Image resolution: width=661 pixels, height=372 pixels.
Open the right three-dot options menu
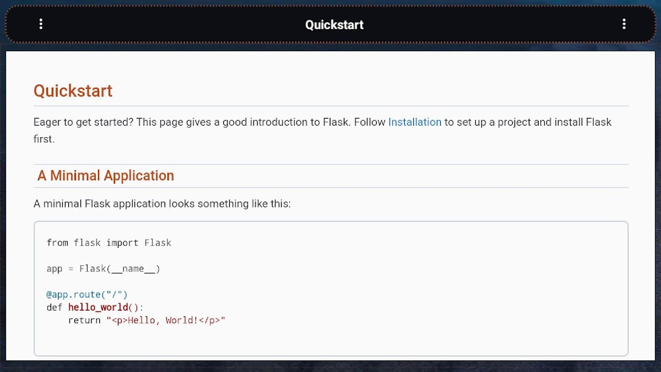coord(624,24)
